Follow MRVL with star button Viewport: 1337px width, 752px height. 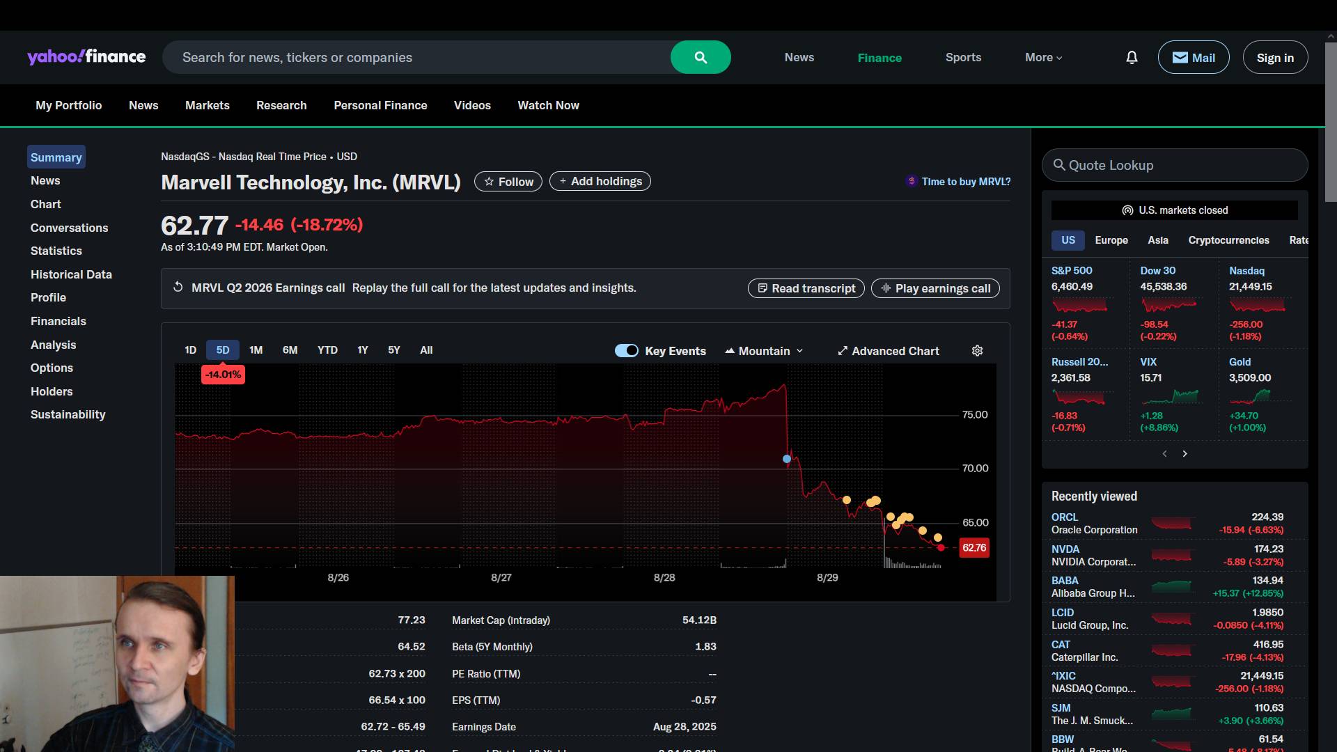508,182
